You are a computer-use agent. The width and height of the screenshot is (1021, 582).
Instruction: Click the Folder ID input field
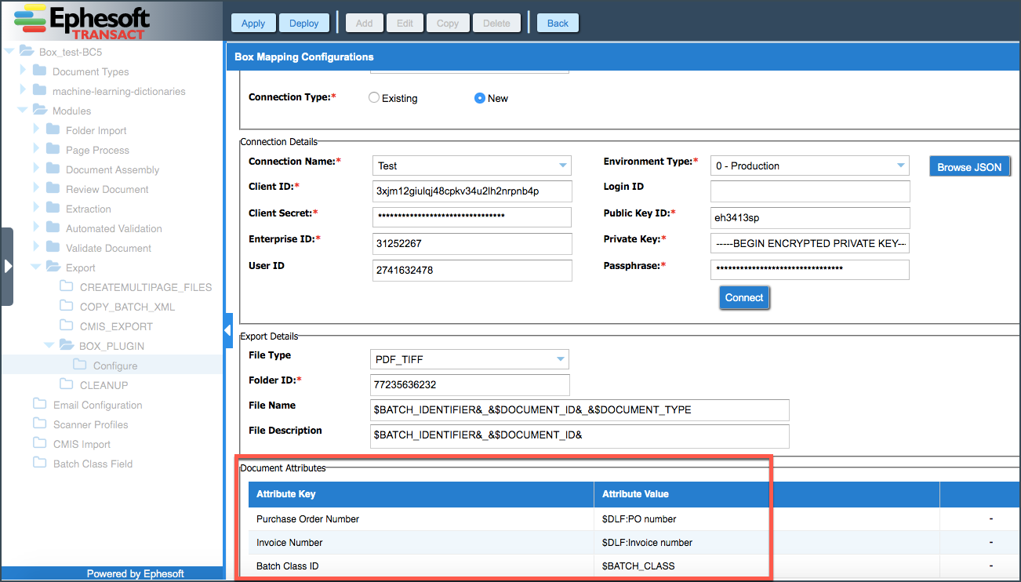(470, 385)
